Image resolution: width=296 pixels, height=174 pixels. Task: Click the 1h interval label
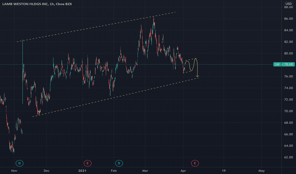pyautogui.click(x=52, y=4)
